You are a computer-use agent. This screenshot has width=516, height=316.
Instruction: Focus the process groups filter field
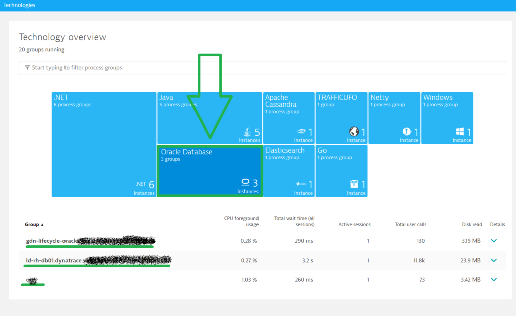[x=262, y=68]
